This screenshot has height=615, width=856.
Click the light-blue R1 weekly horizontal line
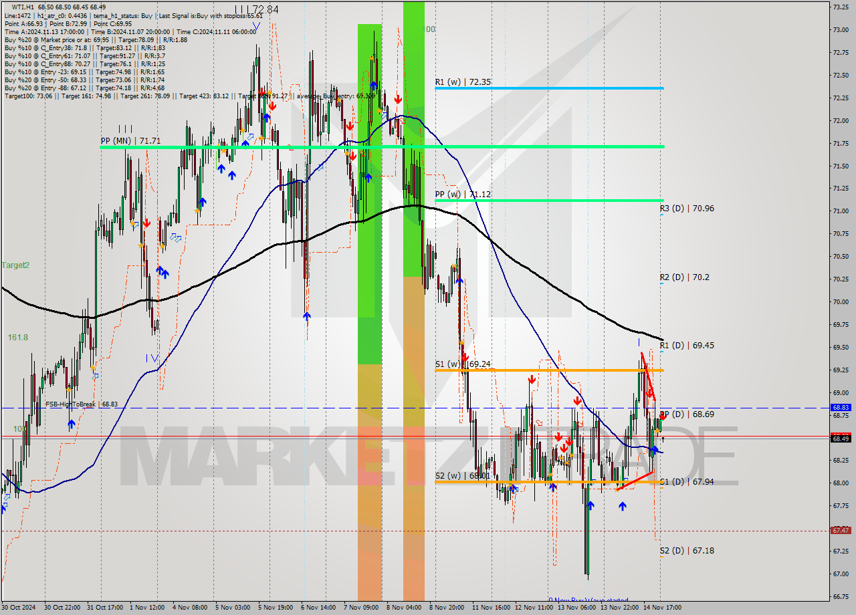click(549, 88)
